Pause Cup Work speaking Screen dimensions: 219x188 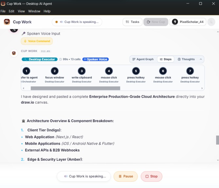pyautogui.click(x=126, y=176)
